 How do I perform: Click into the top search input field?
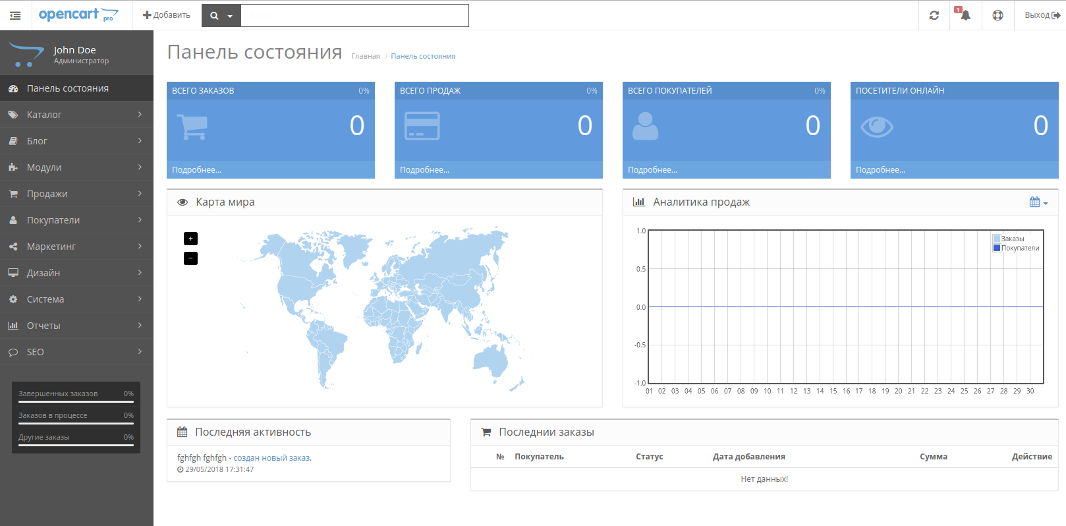point(354,15)
